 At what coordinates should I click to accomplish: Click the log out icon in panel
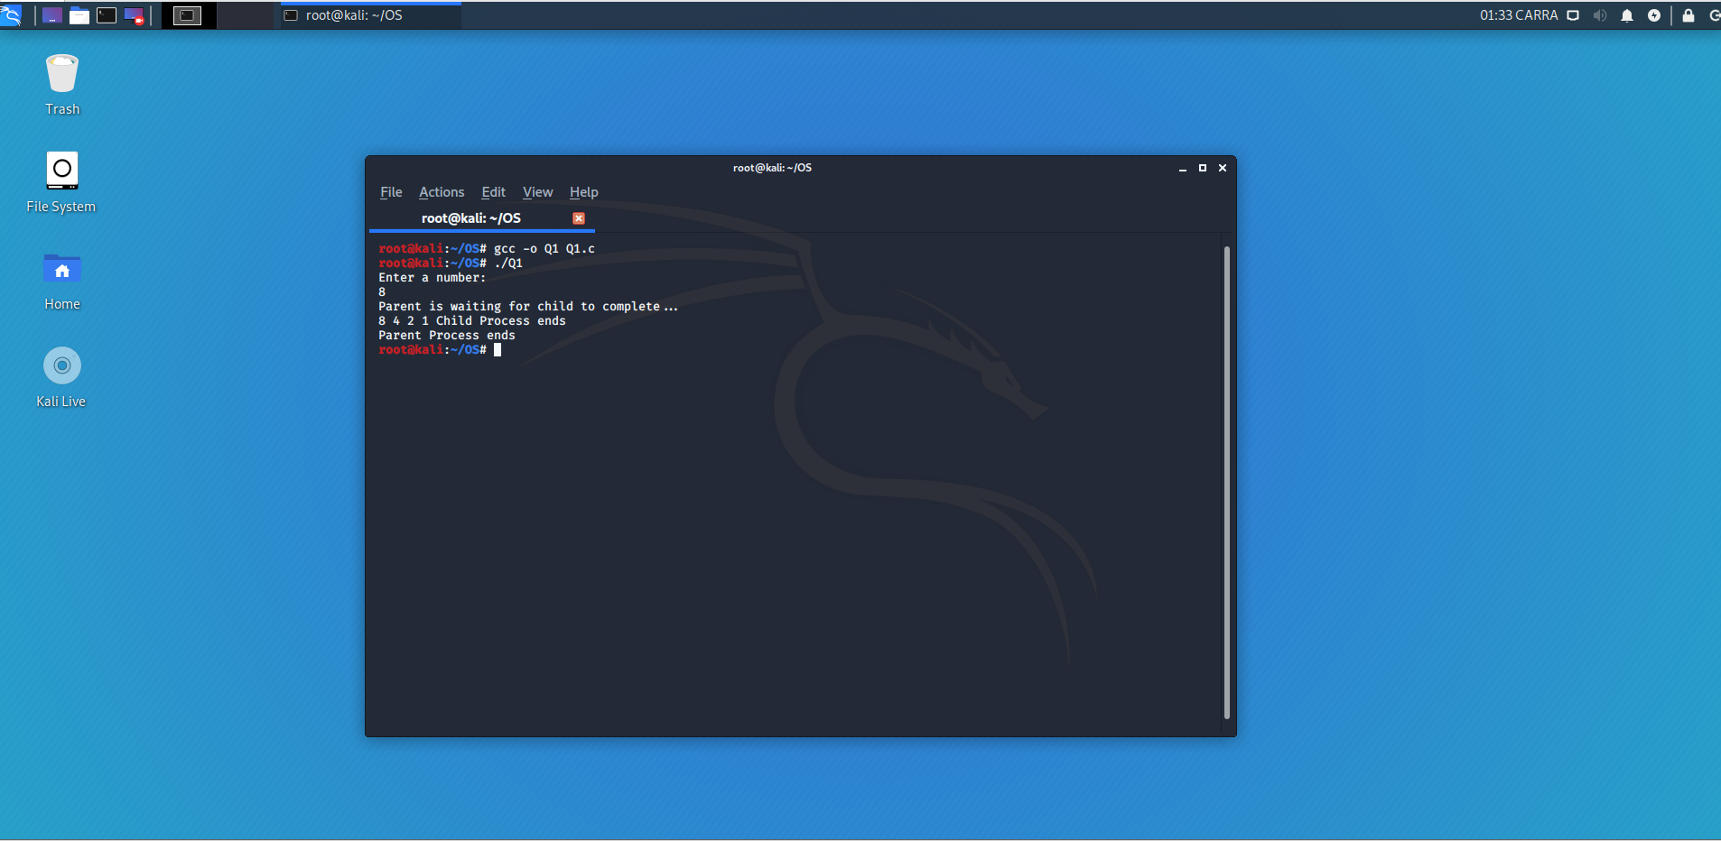click(x=1714, y=15)
